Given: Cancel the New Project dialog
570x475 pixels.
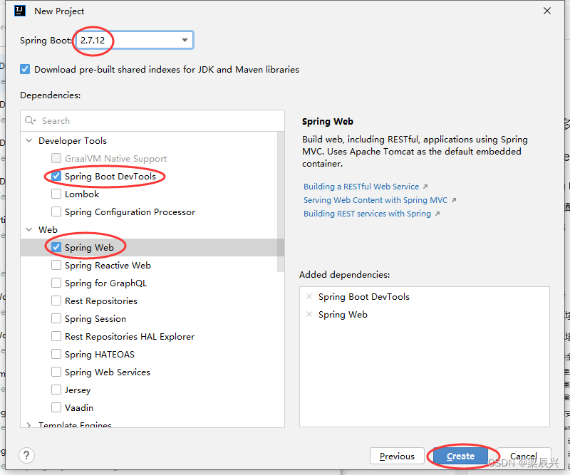Looking at the screenshot, I should coord(524,456).
